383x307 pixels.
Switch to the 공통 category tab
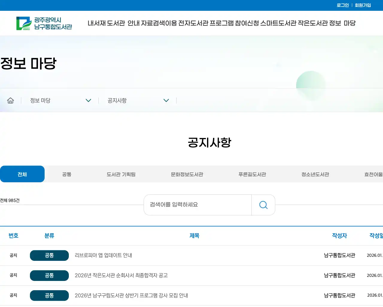pos(66,174)
